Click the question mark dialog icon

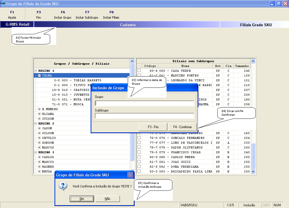pyautogui.click(x=63, y=186)
